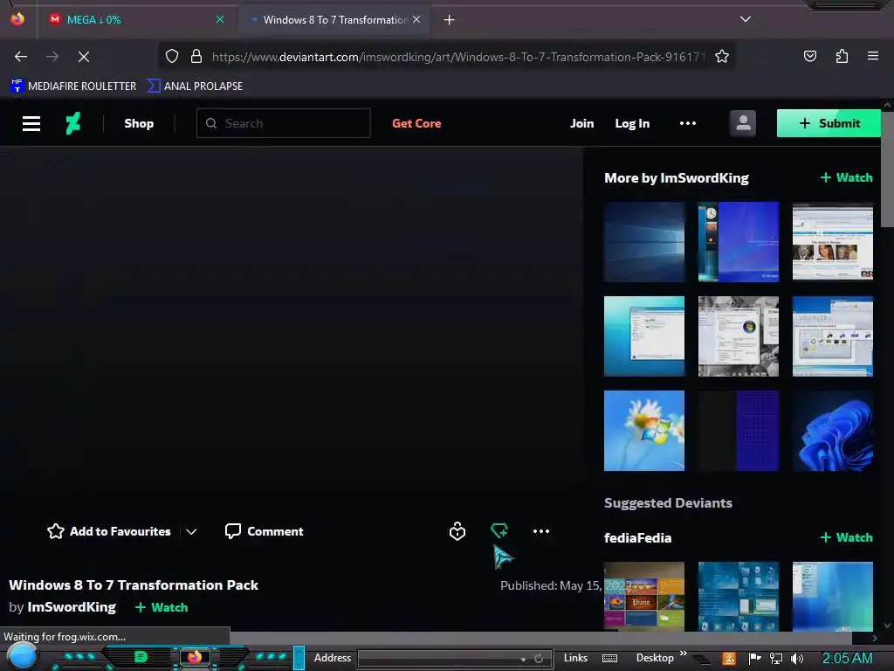Click the page vertical scrollbar

click(887, 170)
